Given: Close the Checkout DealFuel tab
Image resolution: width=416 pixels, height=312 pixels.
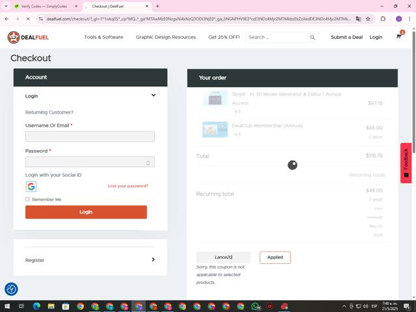Looking at the screenshot, I should point(147,6).
